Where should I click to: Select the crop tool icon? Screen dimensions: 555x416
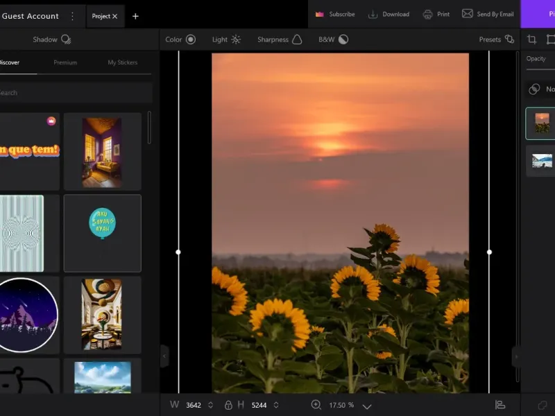coord(531,40)
